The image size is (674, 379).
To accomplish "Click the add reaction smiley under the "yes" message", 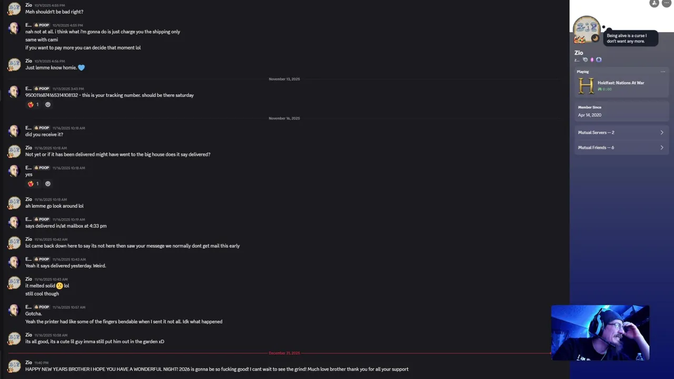I will click(x=48, y=184).
